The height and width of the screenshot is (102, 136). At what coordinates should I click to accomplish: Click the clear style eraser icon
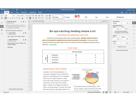tap(47, 16)
